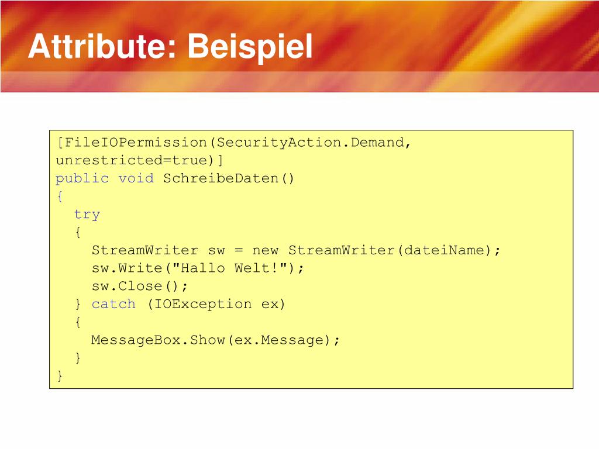Click the final closing brace of the method
This screenshot has height=449, width=599.
coord(60,376)
